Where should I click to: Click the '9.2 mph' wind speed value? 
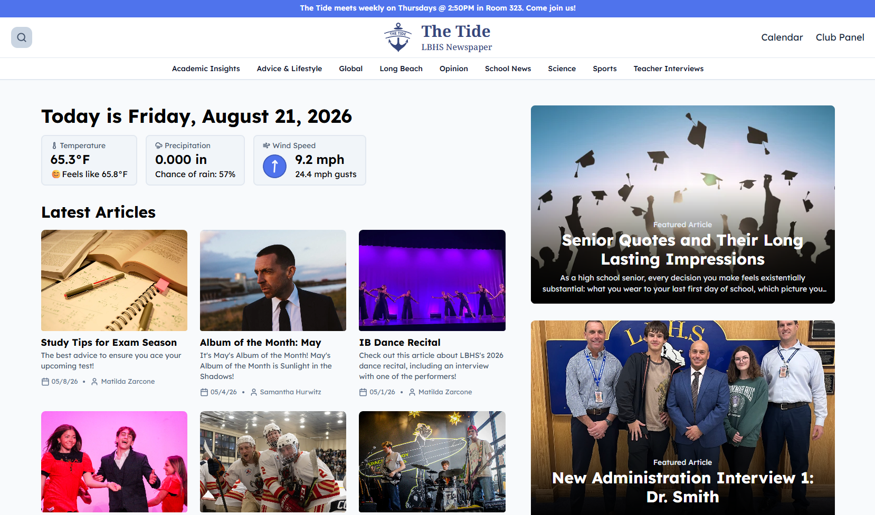320,160
